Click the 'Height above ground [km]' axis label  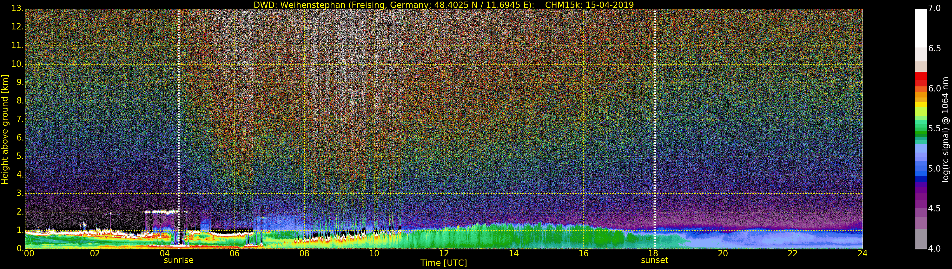click(x=5, y=129)
